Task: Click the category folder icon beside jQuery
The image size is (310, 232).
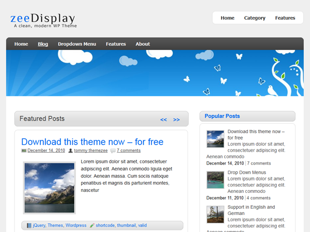Action: click(29, 225)
